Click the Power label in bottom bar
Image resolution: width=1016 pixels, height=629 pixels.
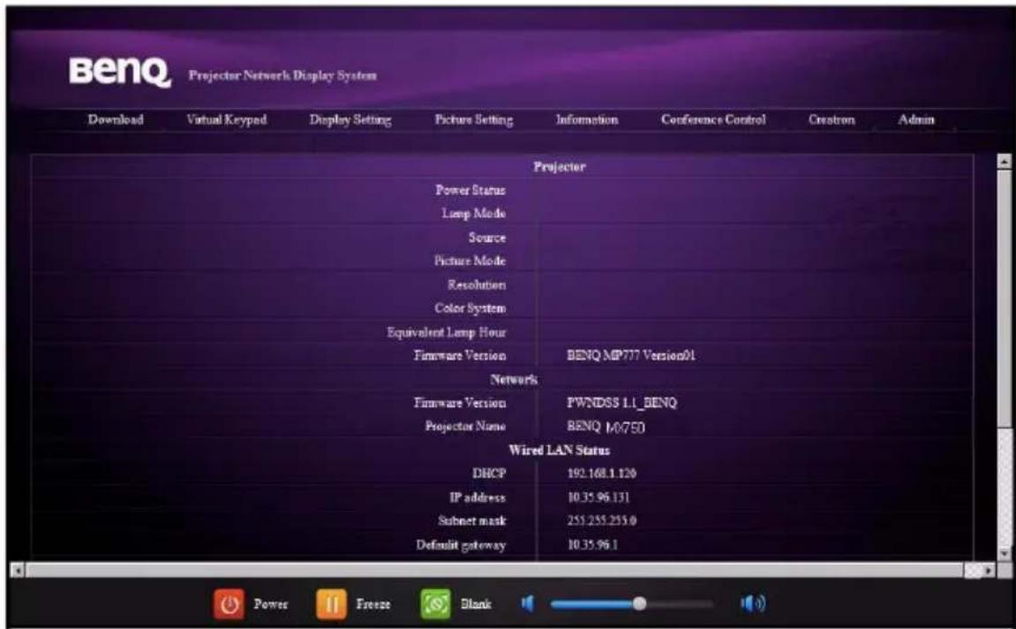tap(270, 604)
